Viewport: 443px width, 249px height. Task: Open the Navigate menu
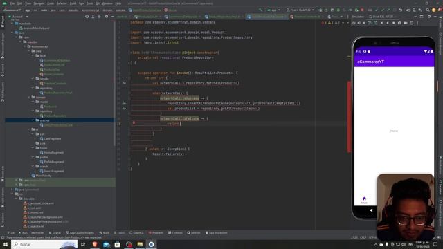(x=39, y=3)
